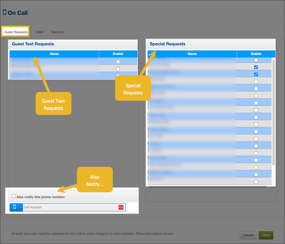Click the red icon inside the Cell Number field

coord(121,207)
